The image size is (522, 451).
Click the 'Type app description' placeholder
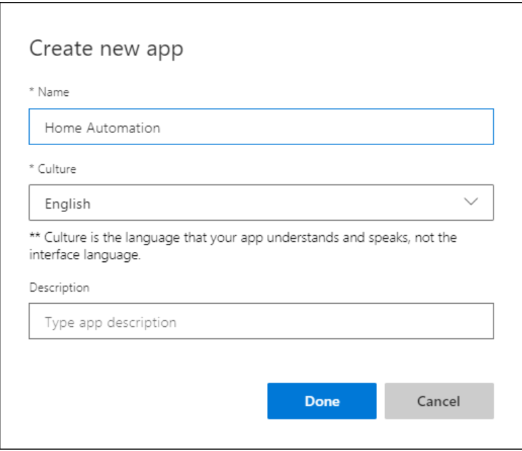pyautogui.click(x=110, y=322)
